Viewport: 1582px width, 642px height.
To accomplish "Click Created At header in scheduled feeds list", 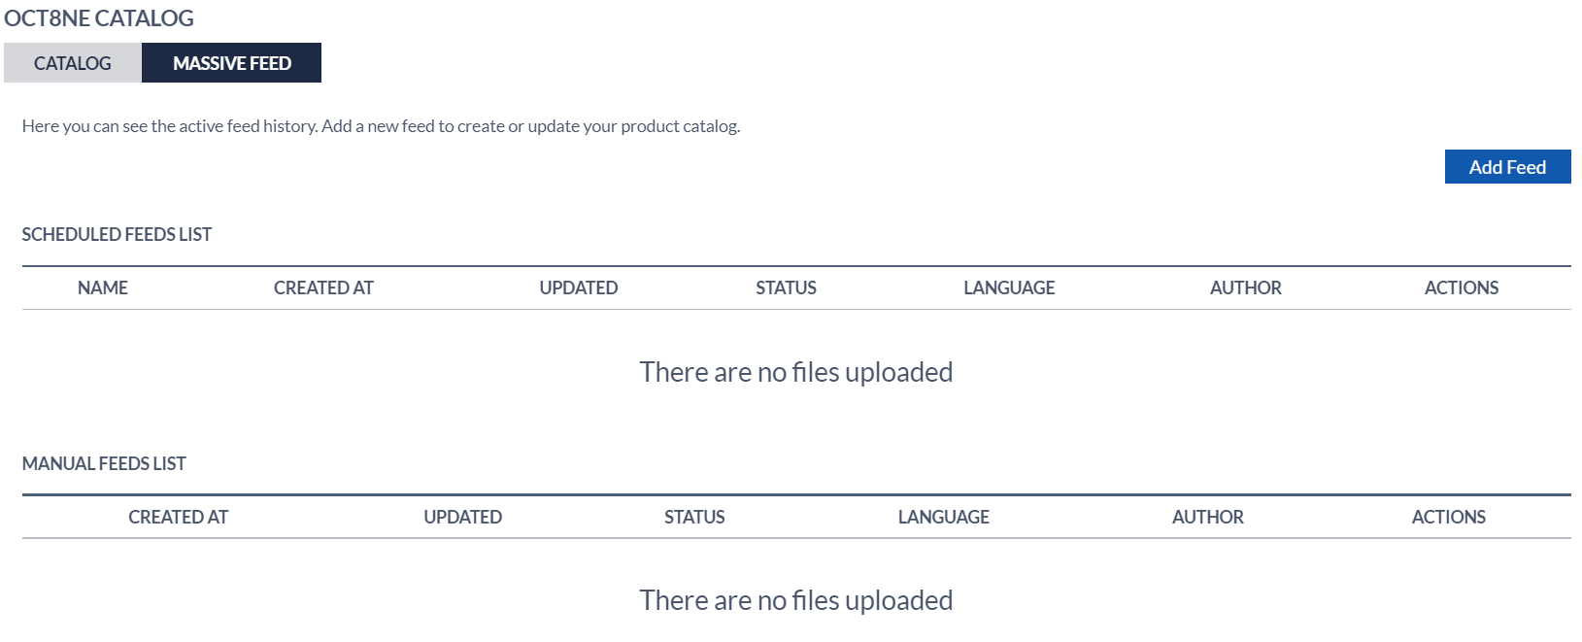I will 323,287.
